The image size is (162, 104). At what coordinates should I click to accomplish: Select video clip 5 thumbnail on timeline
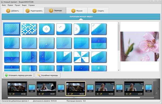[x=134, y=88]
